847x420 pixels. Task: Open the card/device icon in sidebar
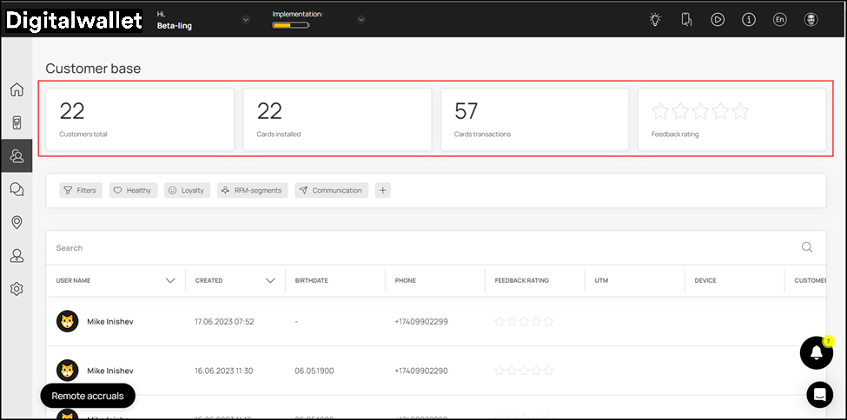point(17,122)
